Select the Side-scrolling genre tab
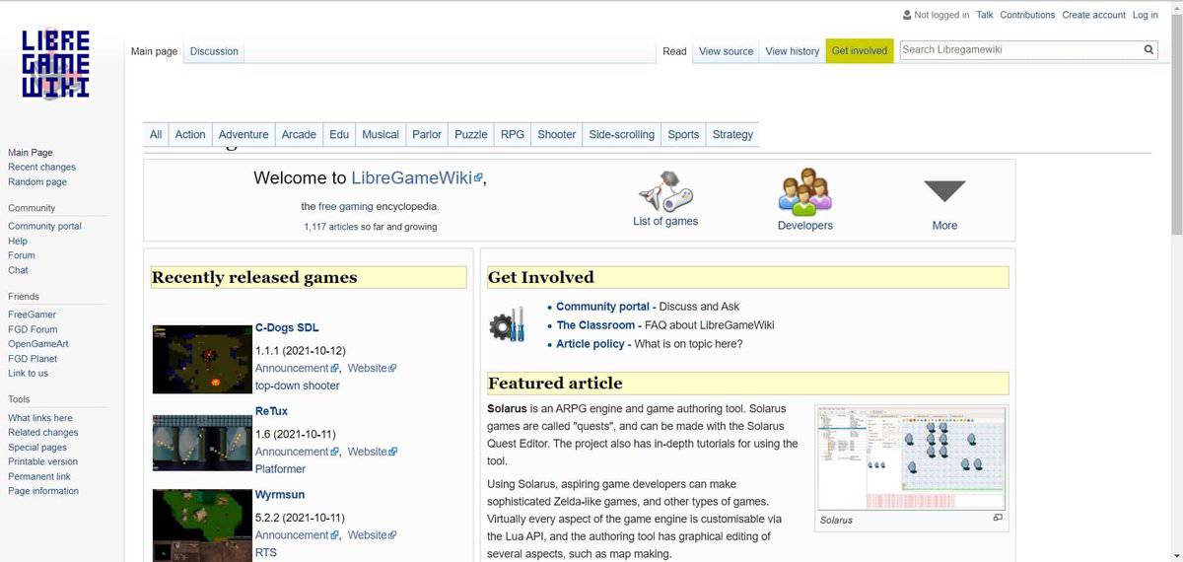The image size is (1183, 562). 621,135
